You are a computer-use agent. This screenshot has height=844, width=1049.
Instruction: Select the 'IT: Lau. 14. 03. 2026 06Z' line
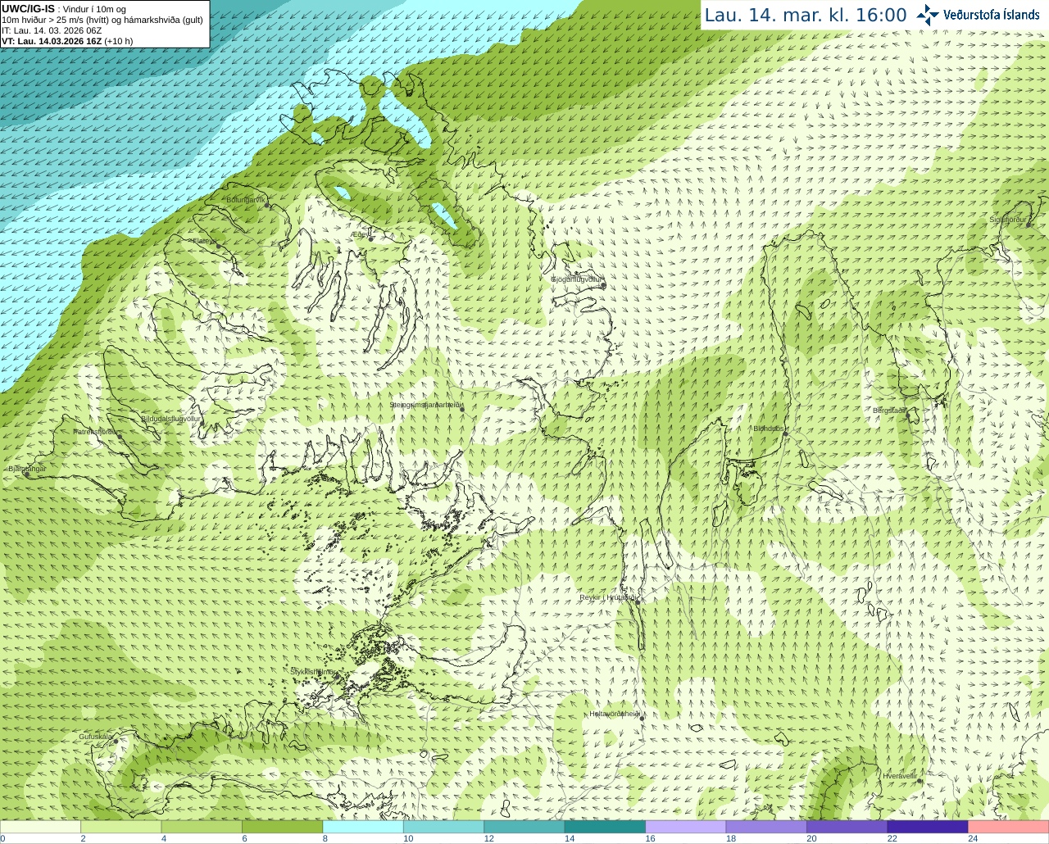tap(52, 30)
